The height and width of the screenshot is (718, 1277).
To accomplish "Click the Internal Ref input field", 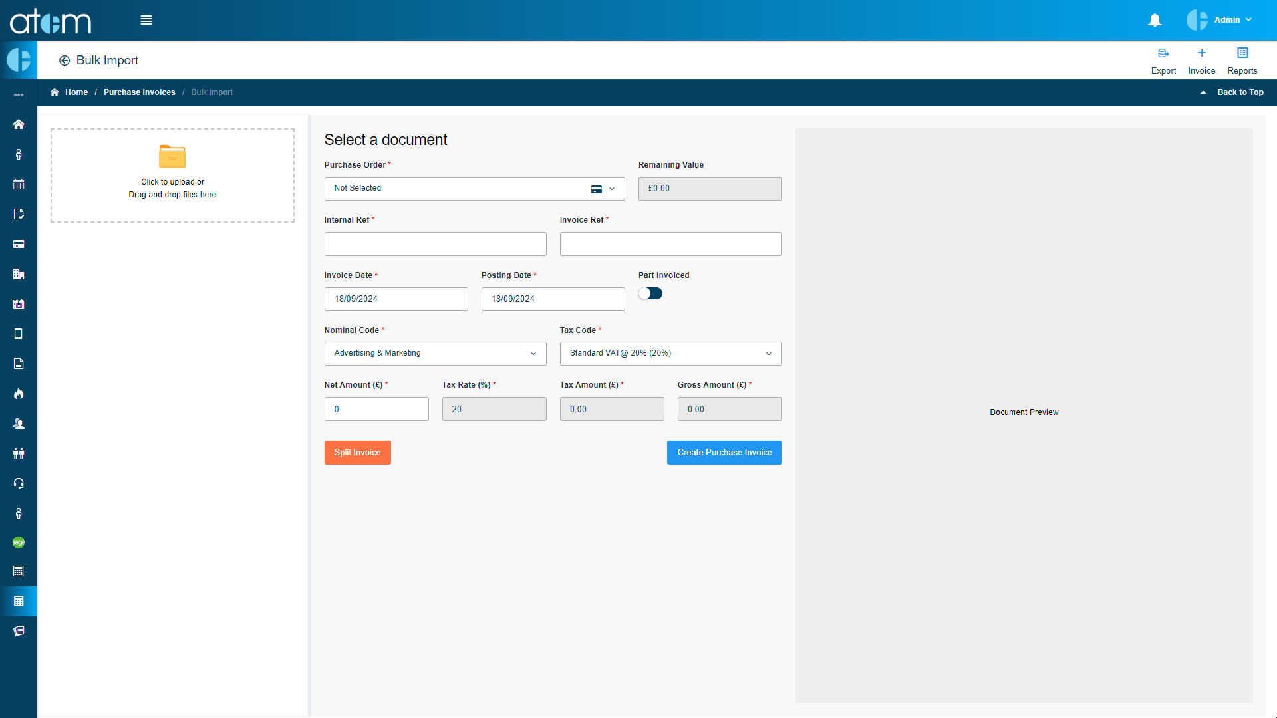I will (435, 244).
